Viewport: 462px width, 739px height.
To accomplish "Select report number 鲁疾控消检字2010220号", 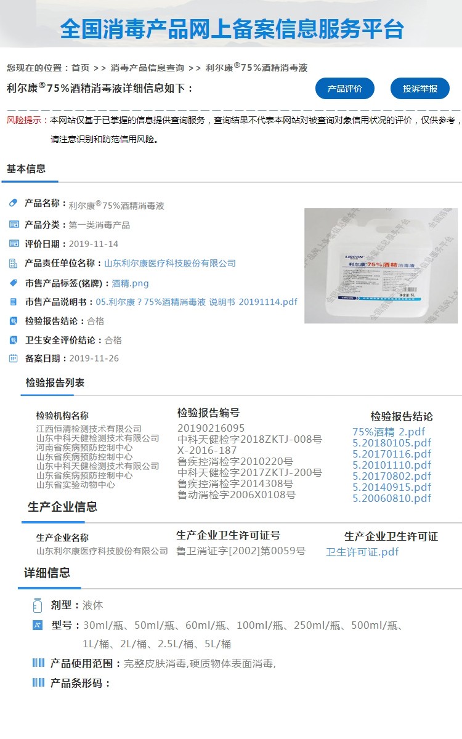I will pyautogui.click(x=235, y=462).
